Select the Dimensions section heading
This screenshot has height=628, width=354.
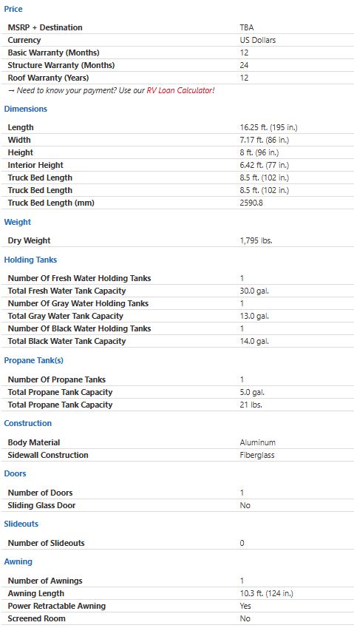point(26,109)
